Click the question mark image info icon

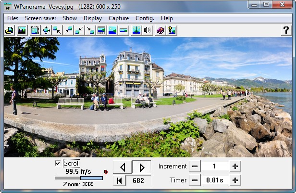[x=172, y=30]
